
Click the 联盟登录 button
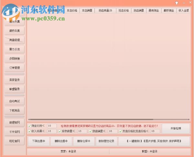click(15, 89)
